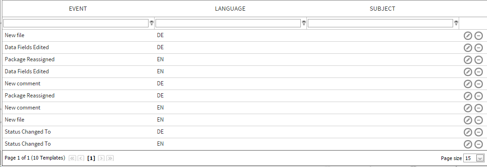487x167 pixels.
Task: Sort by the SUBJECT column header
Action: pos(383,9)
